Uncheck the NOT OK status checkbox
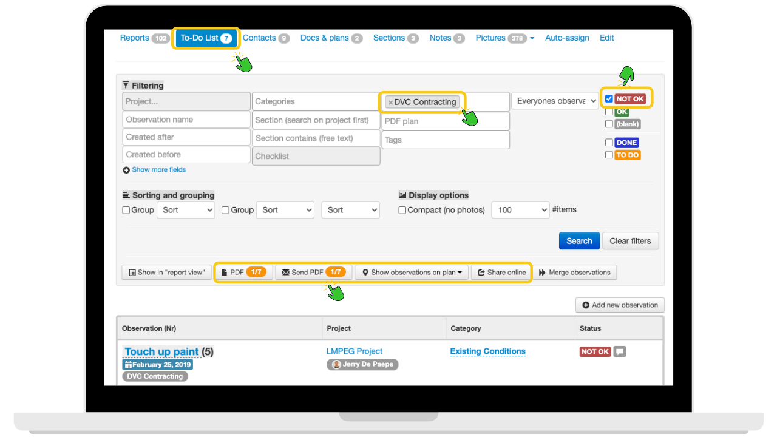 [x=609, y=99]
